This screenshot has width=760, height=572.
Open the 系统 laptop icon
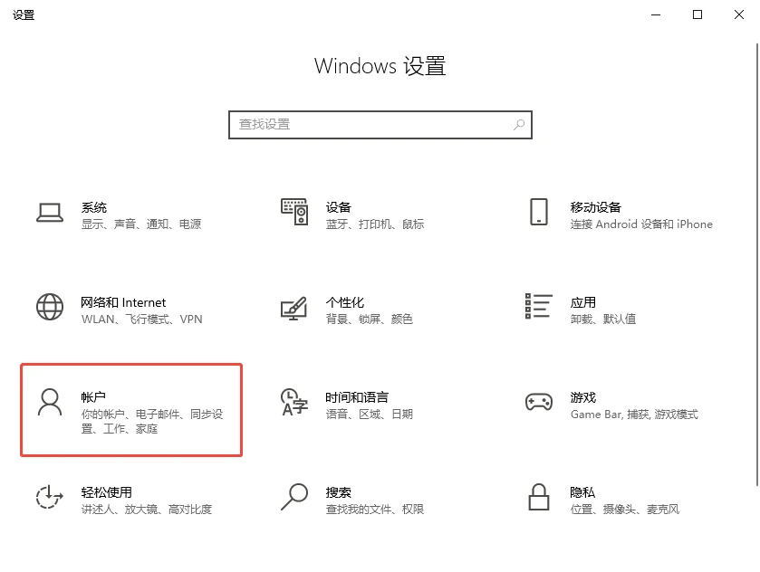click(x=50, y=213)
